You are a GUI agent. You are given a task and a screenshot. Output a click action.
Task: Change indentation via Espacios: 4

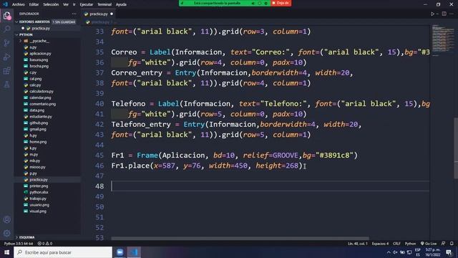[380, 244]
